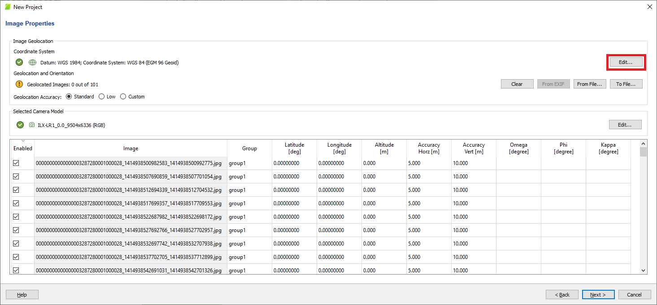Choose Custom geolocation accuracy option

[x=123, y=97]
